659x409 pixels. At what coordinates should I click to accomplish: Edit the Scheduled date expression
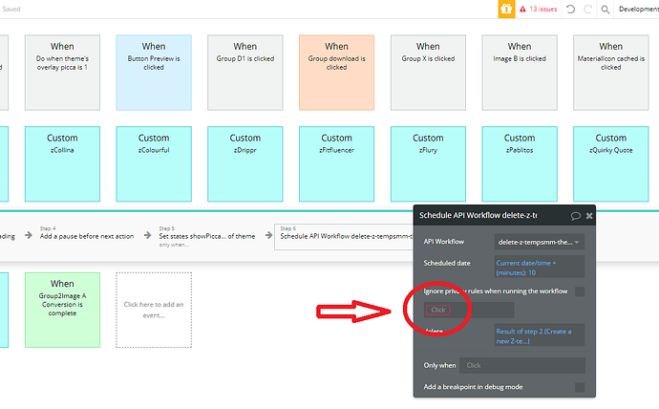pyautogui.click(x=540, y=268)
